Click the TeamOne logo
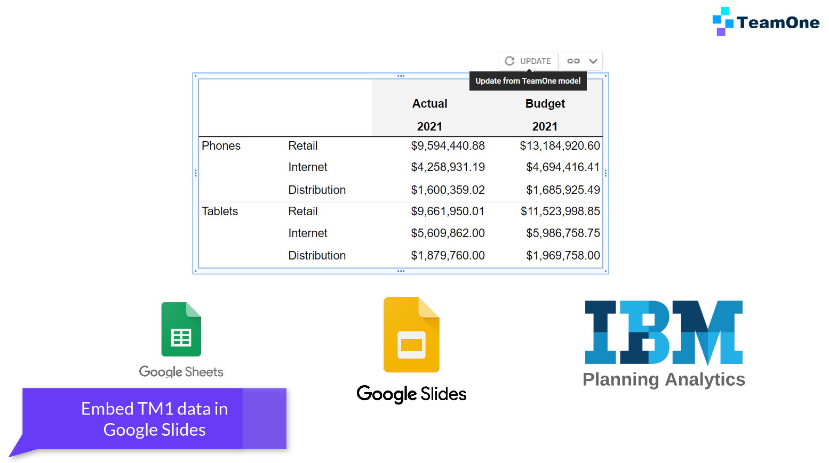 click(766, 22)
